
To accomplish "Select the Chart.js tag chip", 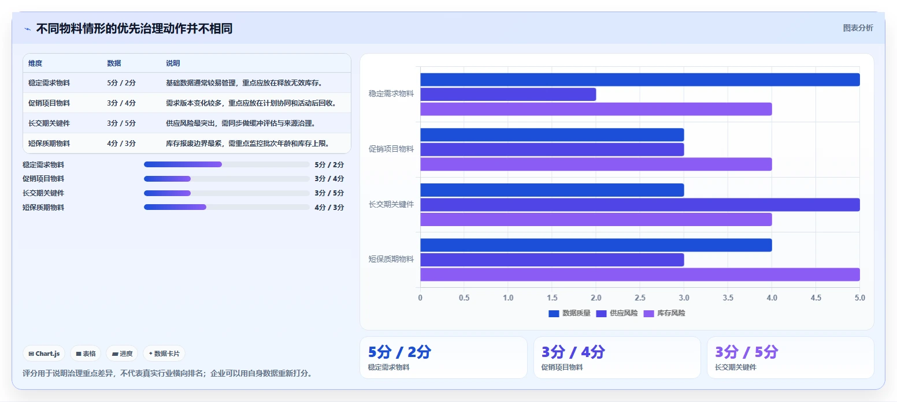I will [44, 354].
